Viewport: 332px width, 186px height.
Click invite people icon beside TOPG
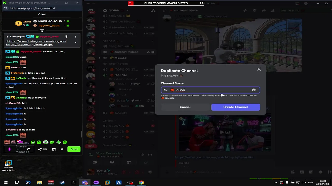[153, 10]
